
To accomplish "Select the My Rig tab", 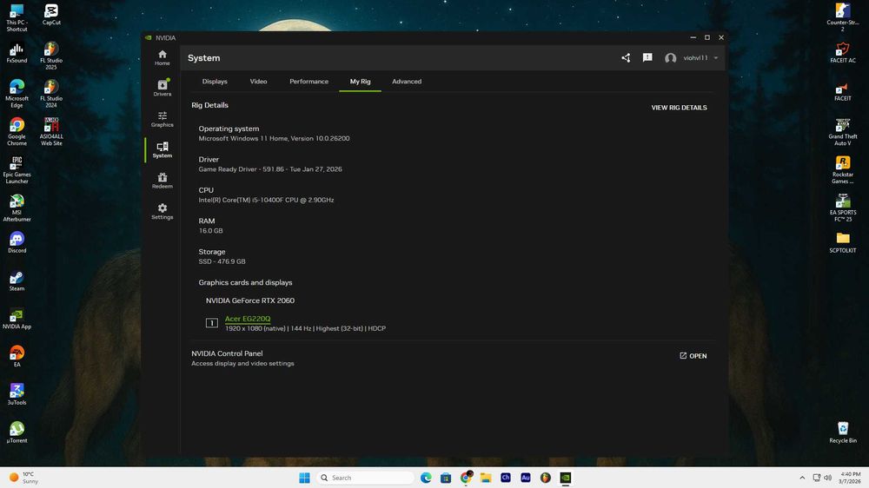I will pyautogui.click(x=361, y=82).
